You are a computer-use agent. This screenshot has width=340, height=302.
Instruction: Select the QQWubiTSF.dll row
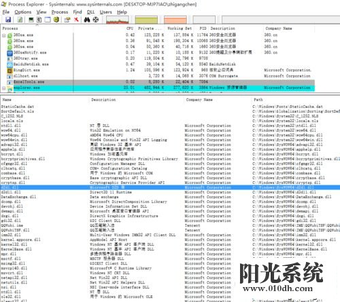(170, 230)
